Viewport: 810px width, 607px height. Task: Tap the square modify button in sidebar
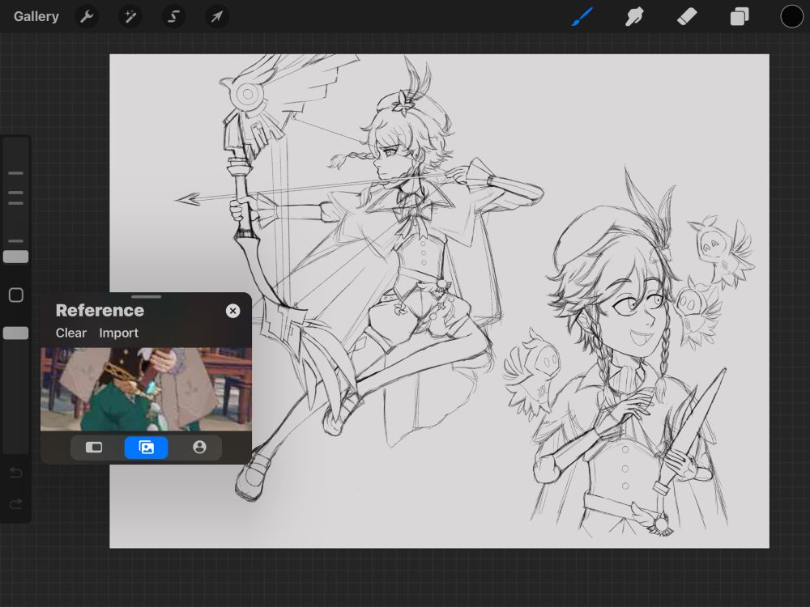click(15, 295)
